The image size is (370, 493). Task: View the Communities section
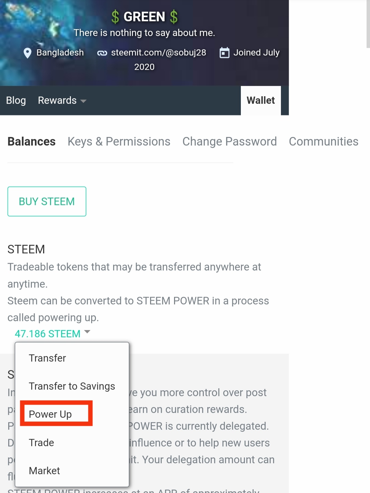pyautogui.click(x=323, y=141)
